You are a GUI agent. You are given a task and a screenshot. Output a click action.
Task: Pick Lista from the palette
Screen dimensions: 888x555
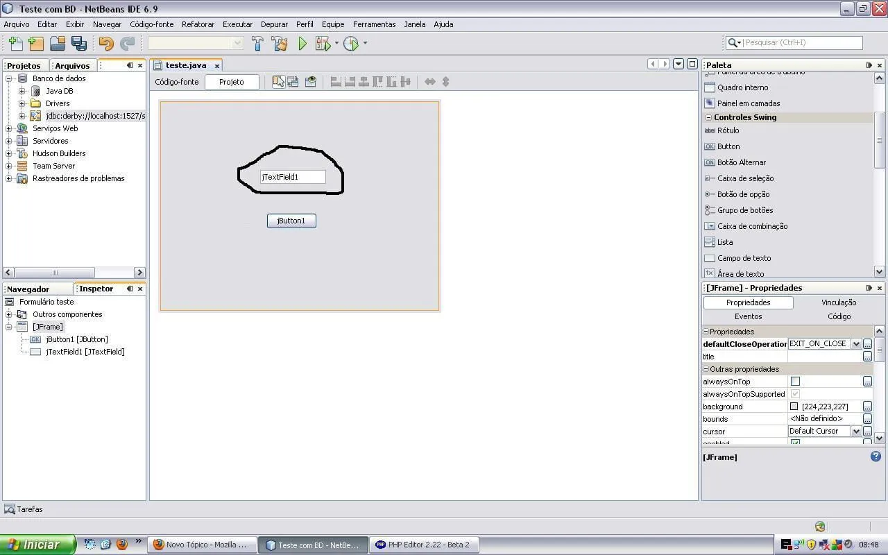pos(718,242)
